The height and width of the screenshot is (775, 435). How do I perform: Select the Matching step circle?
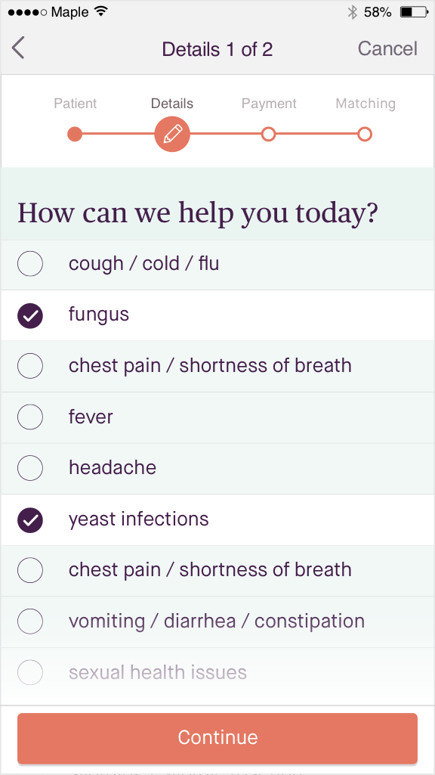365,134
